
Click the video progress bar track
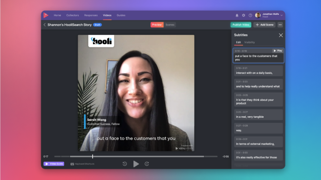pos(136,157)
